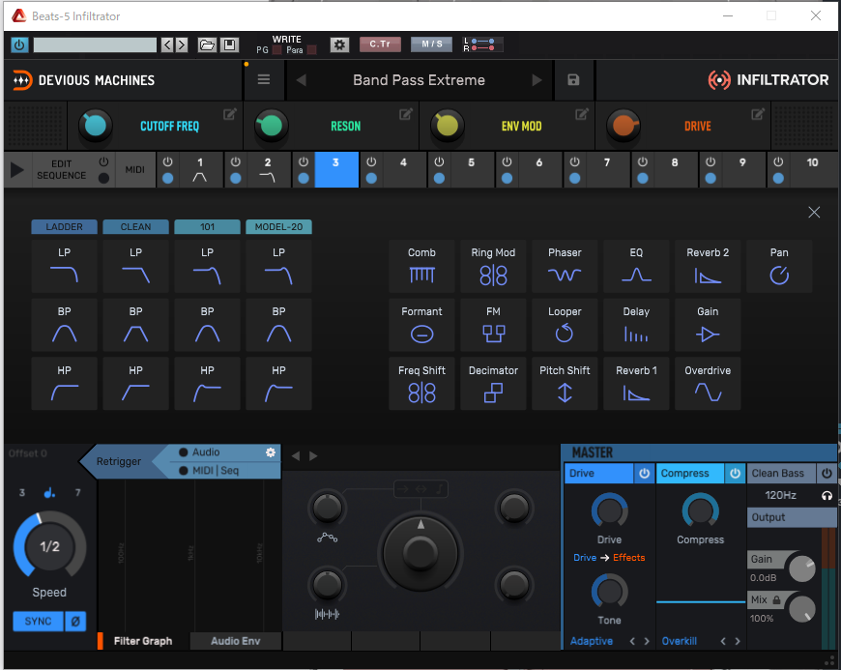Toggle power for effect slot 7
This screenshot has width=841, height=670.
574,162
